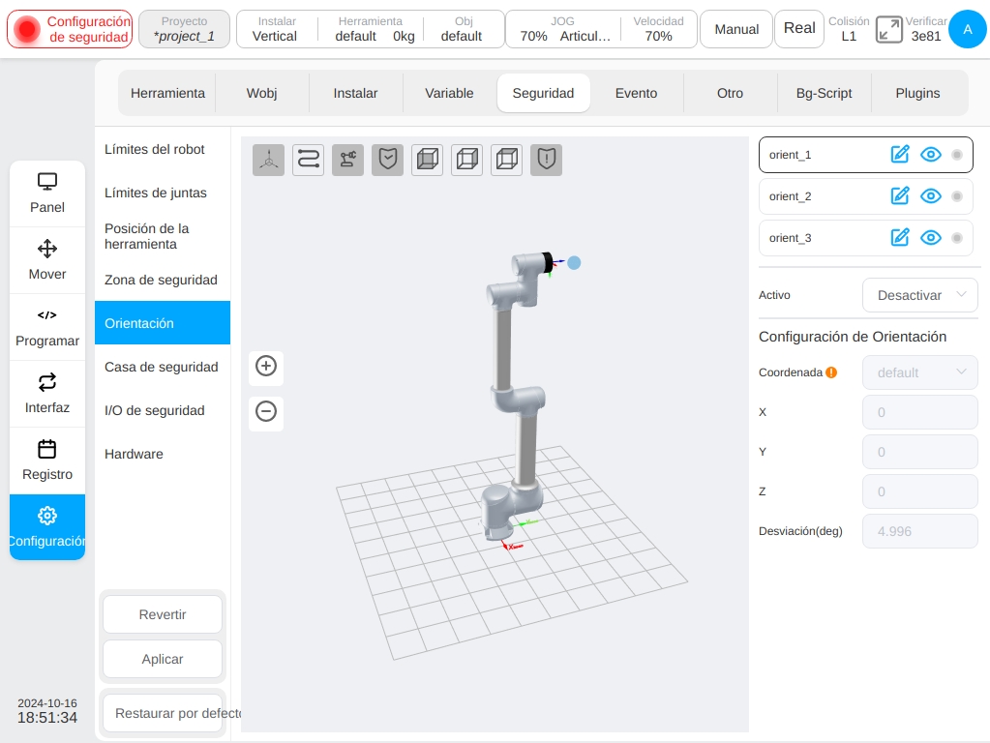This screenshot has width=990, height=743.
Task: Open the Coordenada default dropdown
Action: (920, 373)
